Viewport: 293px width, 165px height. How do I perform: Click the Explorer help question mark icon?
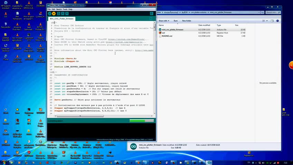(277, 21)
